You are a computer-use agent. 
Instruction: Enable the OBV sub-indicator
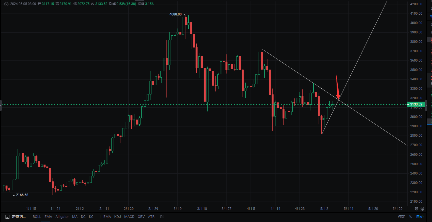[x=141, y=217]
